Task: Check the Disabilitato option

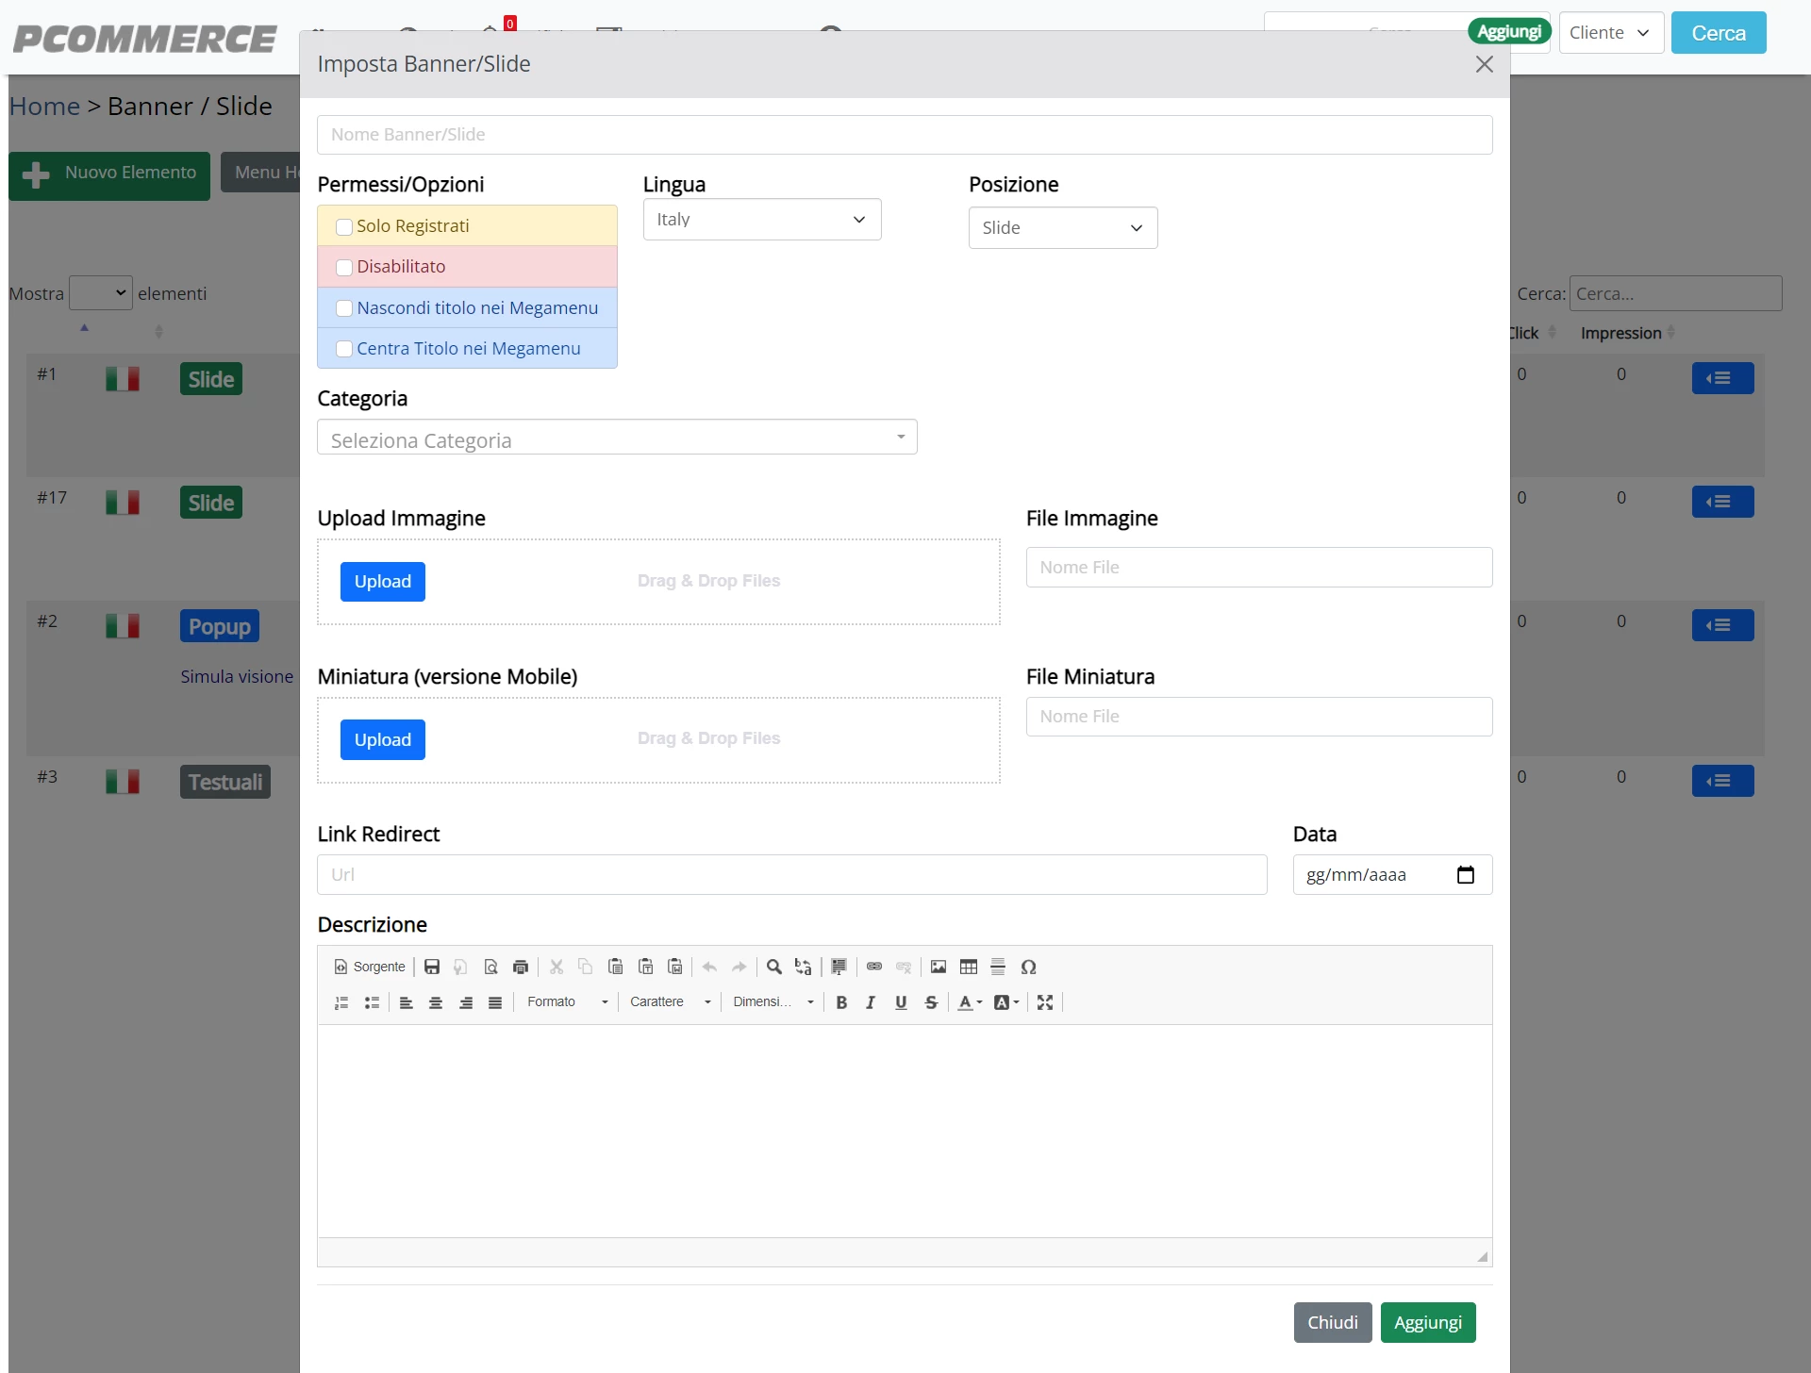Action: pyautogui.click(x=344, y=267)
